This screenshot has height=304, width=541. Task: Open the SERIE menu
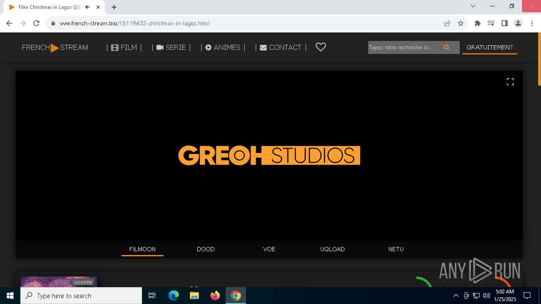(171, 48)
